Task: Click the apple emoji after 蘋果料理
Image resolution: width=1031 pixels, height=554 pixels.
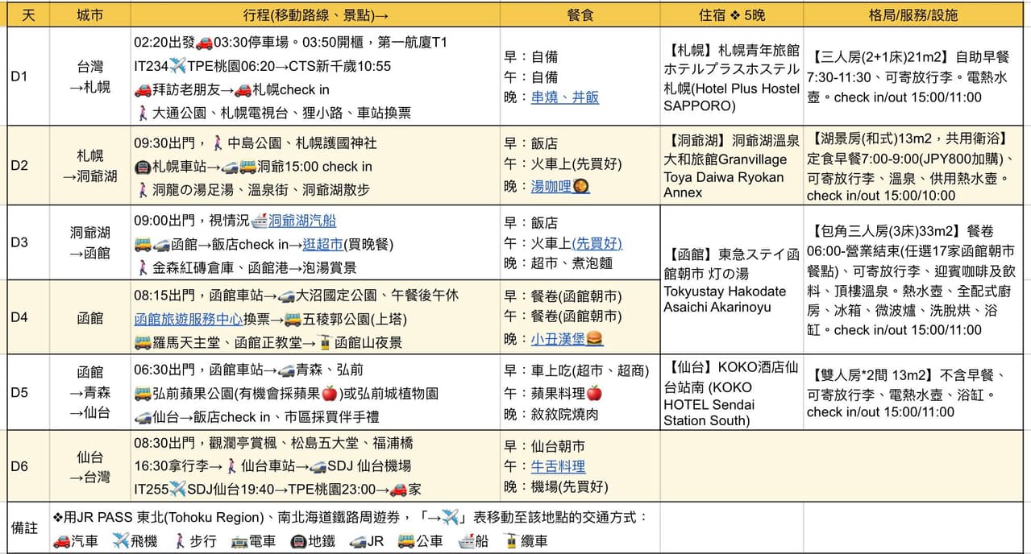Action: [594, 394]
